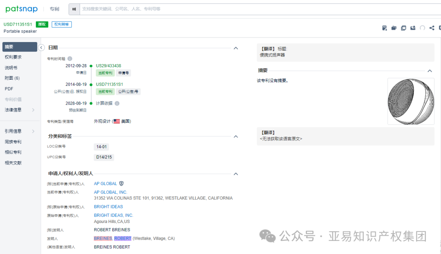
Task: Open the US29/433438 application link
Action: pos(115,65)
